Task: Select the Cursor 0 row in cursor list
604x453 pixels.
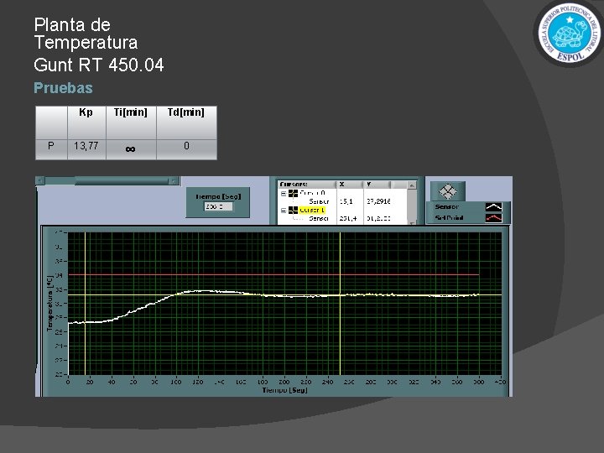Action: tap(312, 193)
